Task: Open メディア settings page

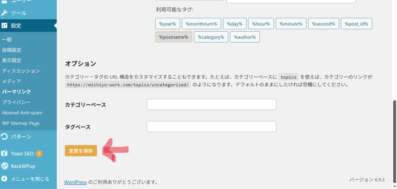Action: (x=12, y=81)
